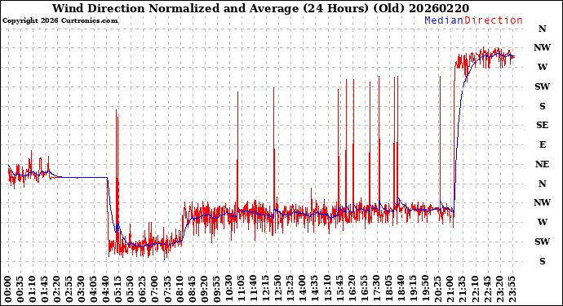Screen dimensions: 563x306
Task: Click the 21:00 time axis label
Action: [450, 290]
